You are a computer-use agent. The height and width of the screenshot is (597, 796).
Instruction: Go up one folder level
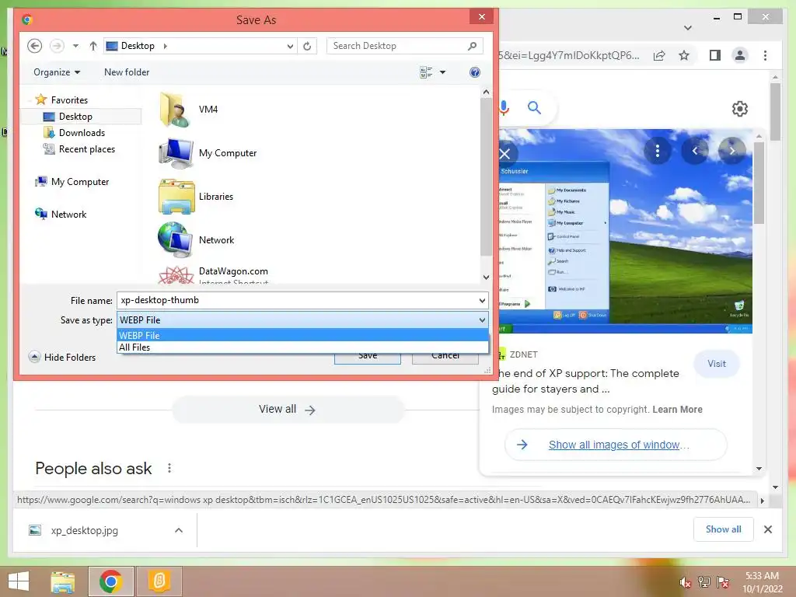[93, 46]
